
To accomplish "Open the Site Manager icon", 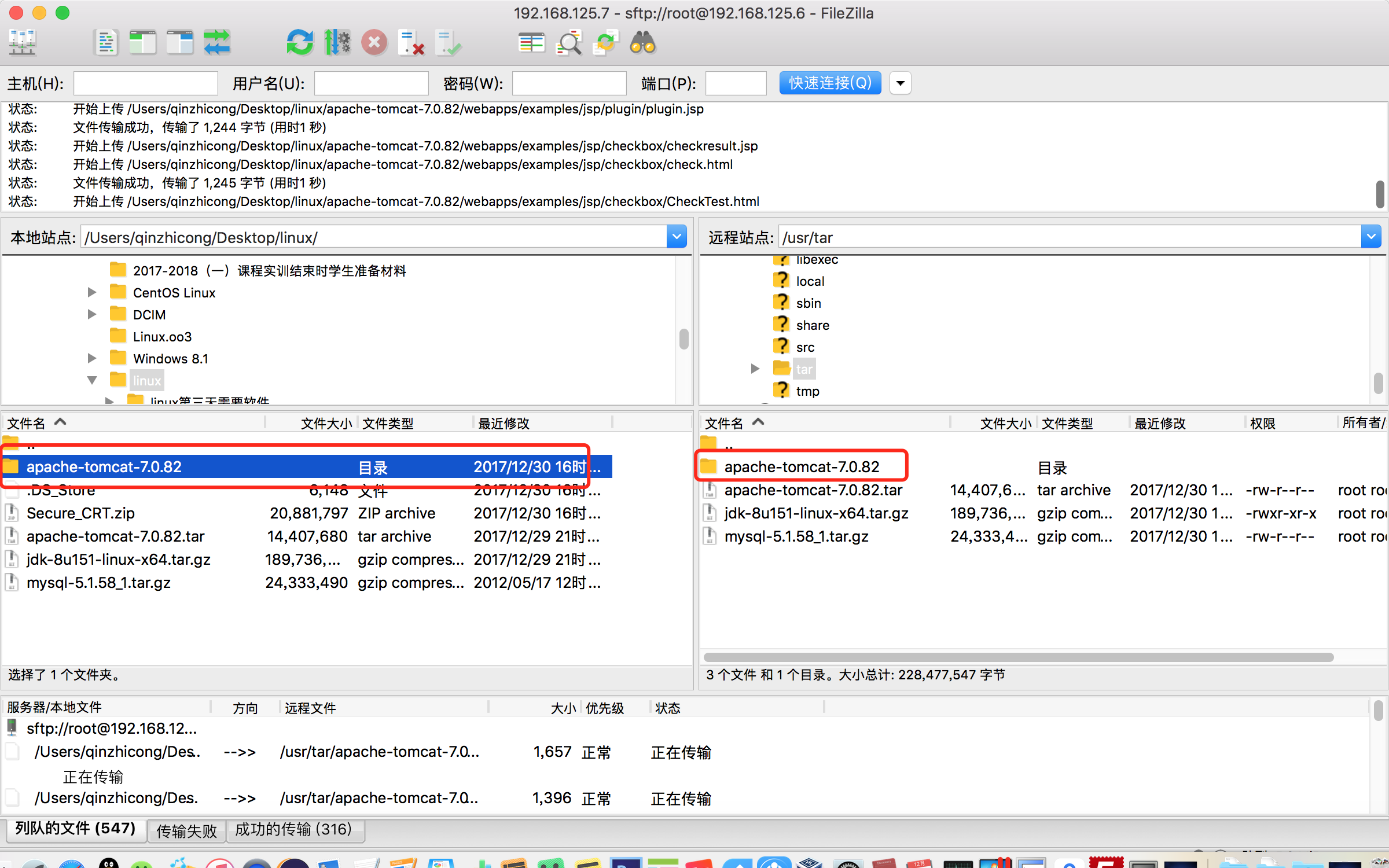I will tap(23, 43).
